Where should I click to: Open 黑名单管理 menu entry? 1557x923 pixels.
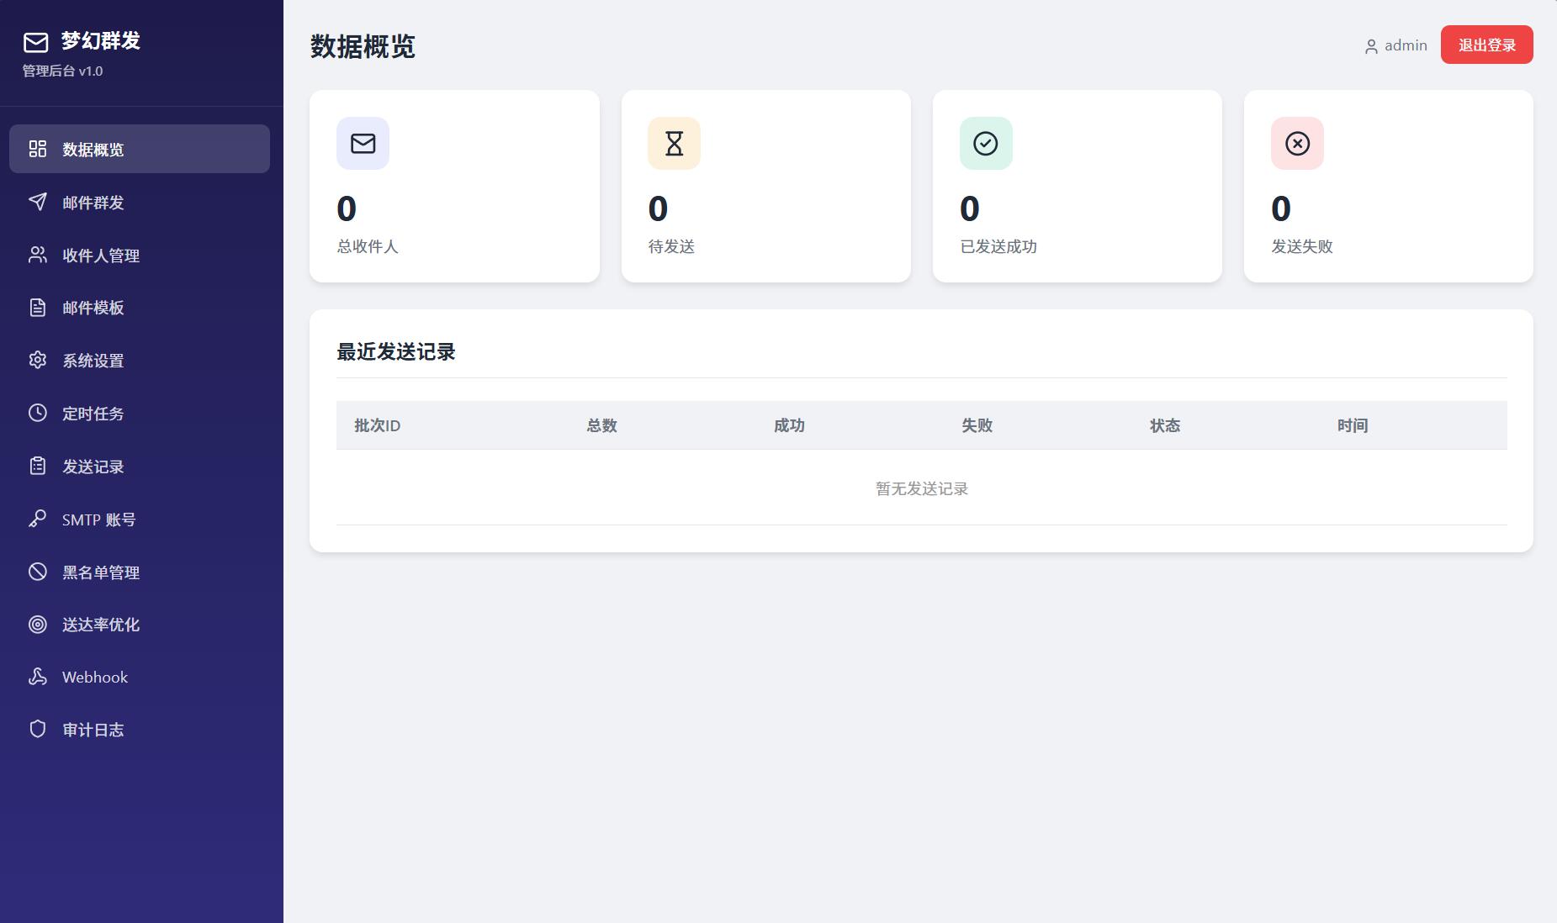(140, 572)
